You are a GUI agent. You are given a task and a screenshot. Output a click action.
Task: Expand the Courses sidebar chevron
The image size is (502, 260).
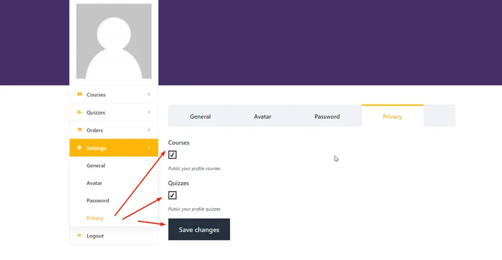pos(149,94)
